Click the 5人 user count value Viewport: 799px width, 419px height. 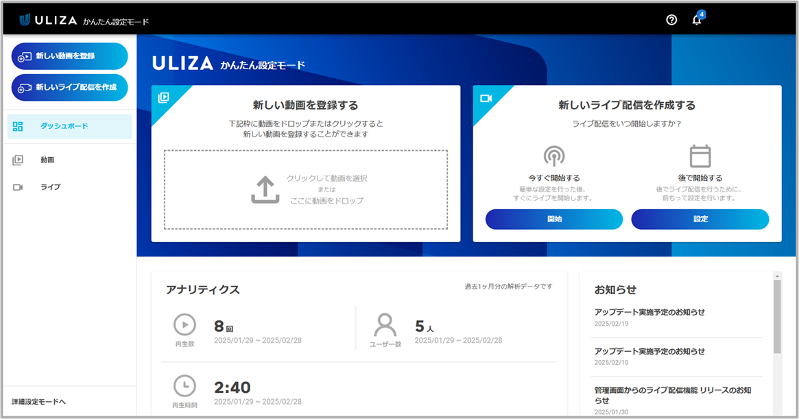[x=424, y=326]
